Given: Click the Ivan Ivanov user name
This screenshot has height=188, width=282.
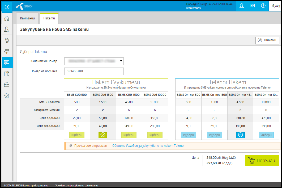Looking at the screenshot, I should click(x=194, y=8).
